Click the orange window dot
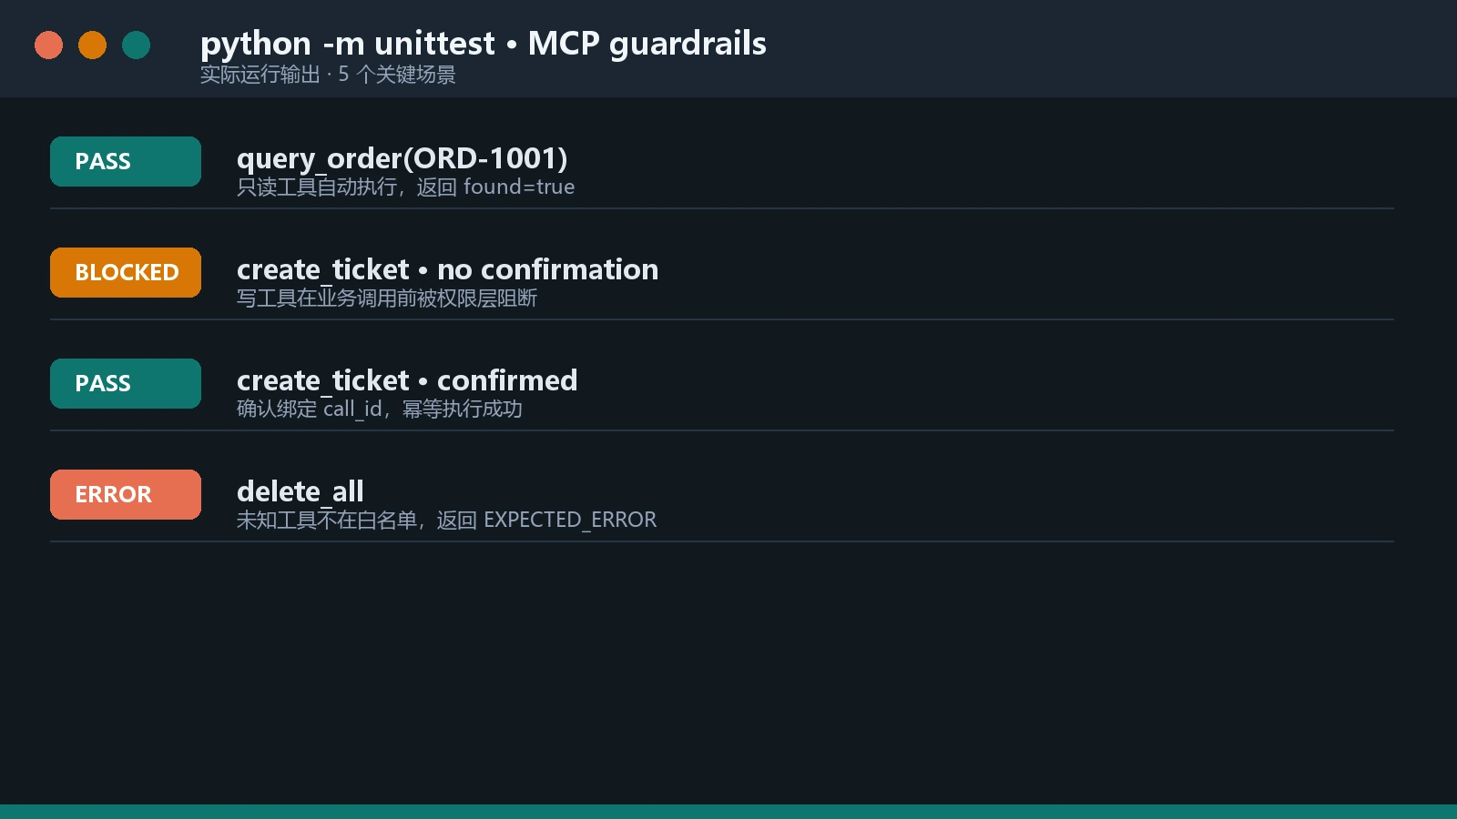The image size is (1457, 819). coord(92,45)
